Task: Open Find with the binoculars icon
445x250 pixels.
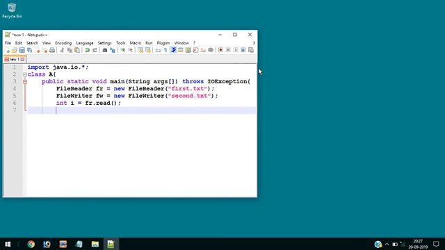Action: coord(105,50)
